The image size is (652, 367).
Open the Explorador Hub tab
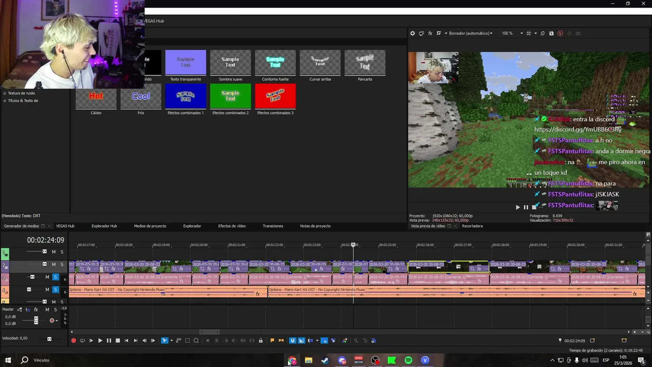tap(104, 226)
